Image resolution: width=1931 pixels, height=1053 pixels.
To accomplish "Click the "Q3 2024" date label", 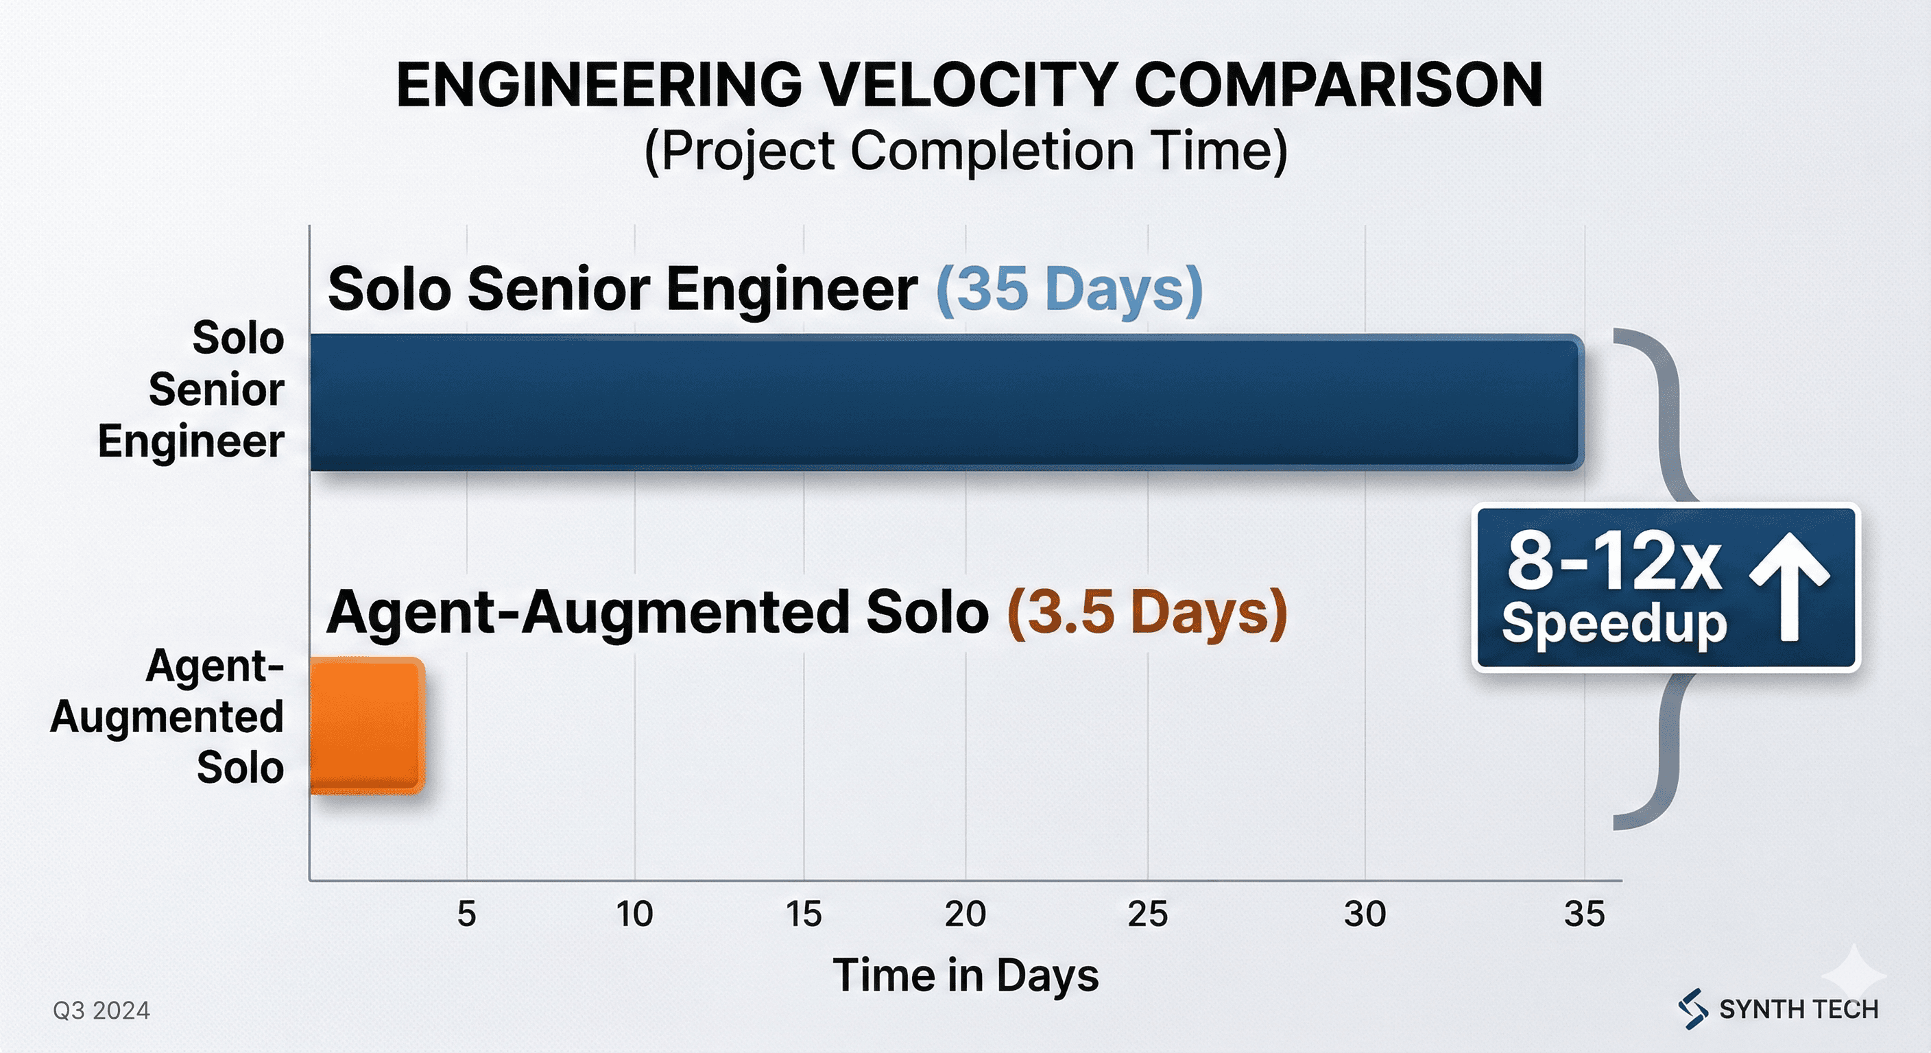I will (x=101, y=1011).
